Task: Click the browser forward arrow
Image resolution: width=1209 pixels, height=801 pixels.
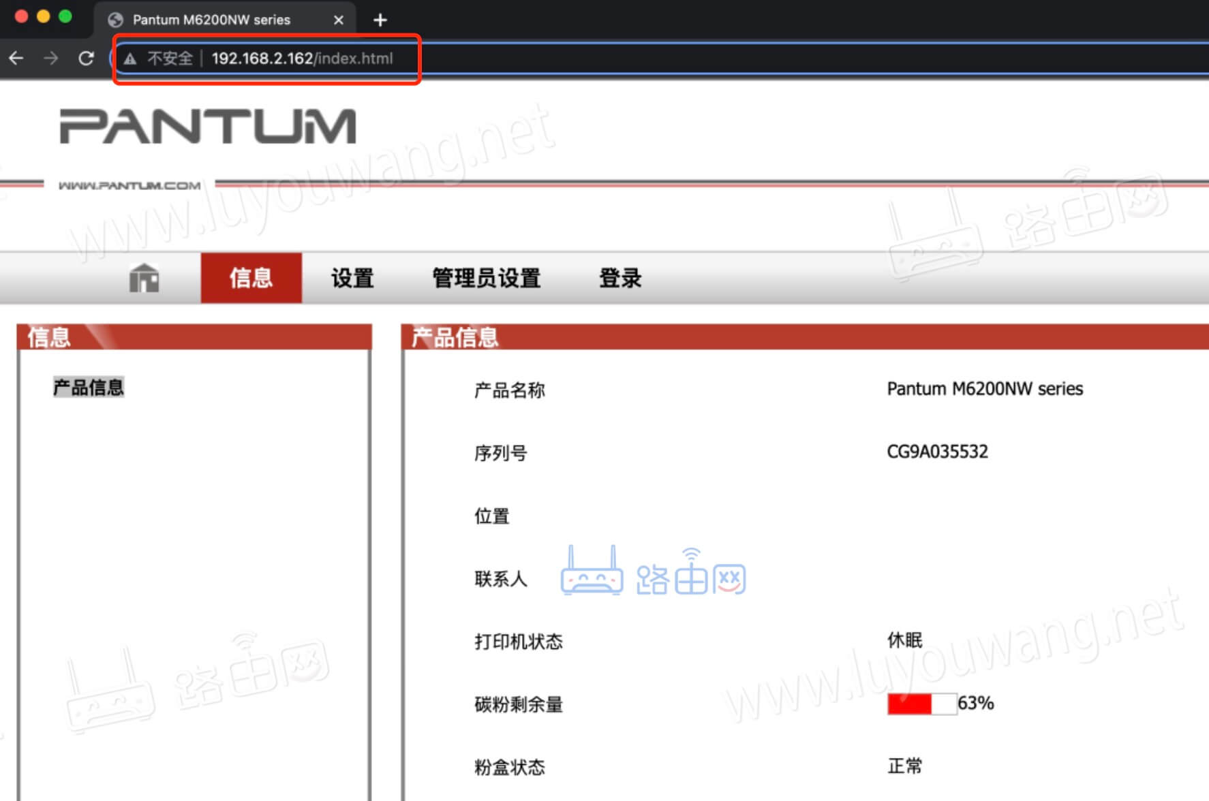Action: pos(51,59)
